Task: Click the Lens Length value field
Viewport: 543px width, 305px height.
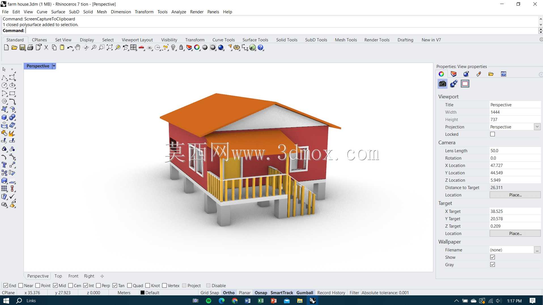Action: [x=515, y=151]
